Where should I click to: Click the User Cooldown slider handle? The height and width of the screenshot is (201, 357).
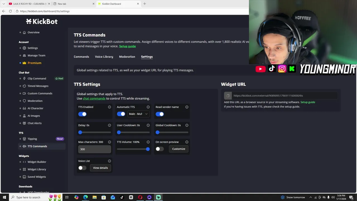click(119, 132)
